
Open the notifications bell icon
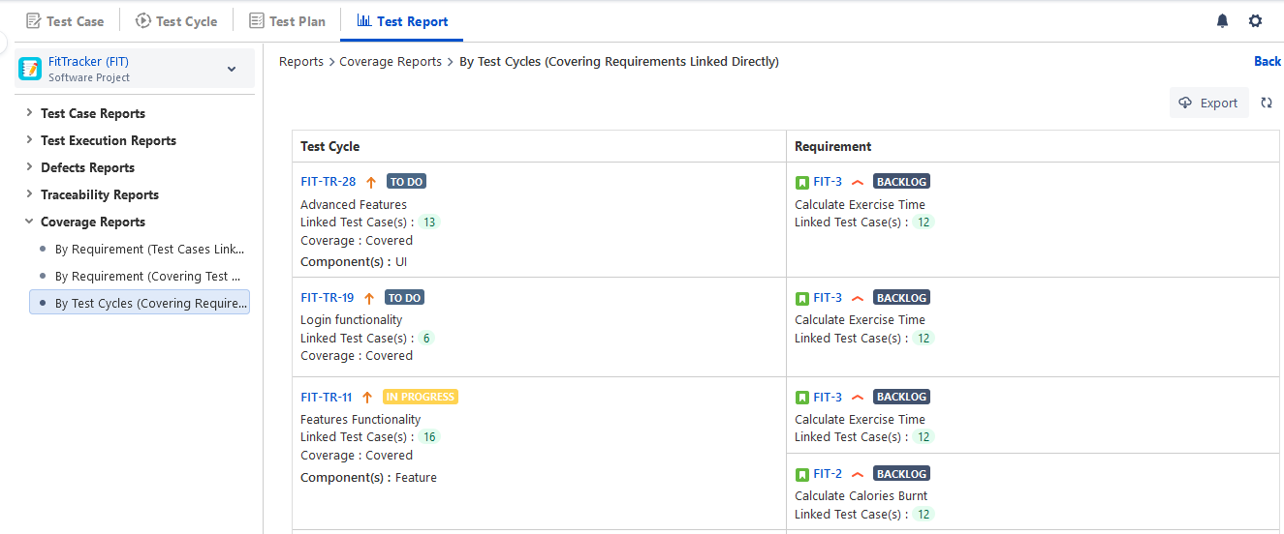click(x=1223, y=21)
